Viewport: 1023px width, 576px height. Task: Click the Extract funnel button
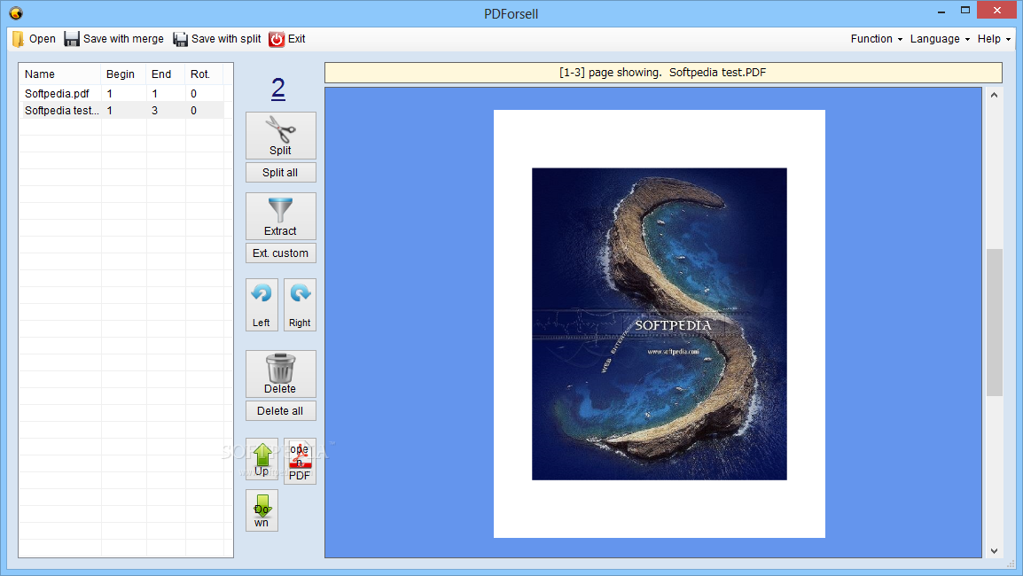pos(280,216)
